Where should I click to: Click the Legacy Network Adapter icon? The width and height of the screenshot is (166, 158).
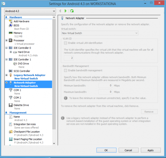point(11,75)
